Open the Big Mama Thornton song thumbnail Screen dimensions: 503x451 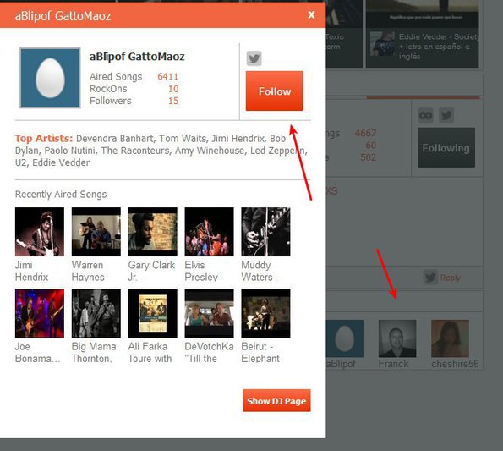[x=96, y=313]
